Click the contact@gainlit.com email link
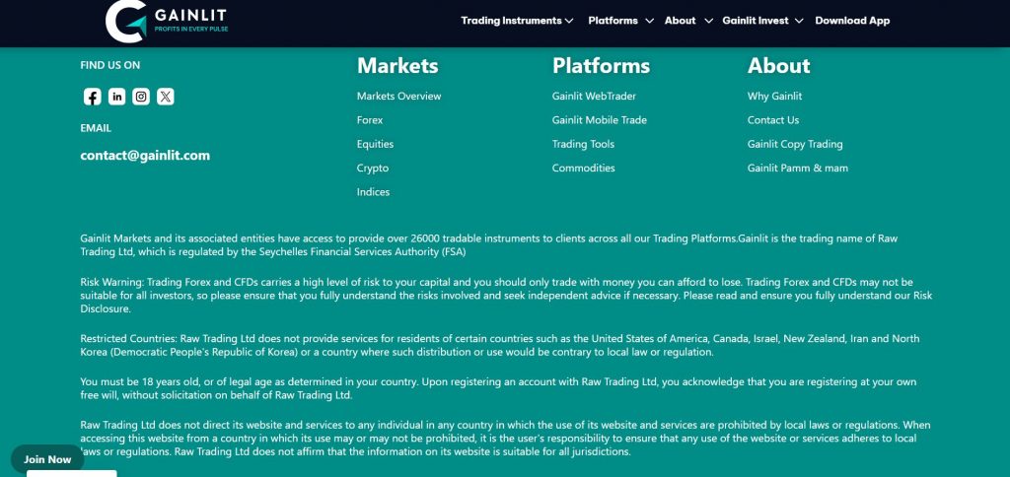This screenshot has height=477, width=1010. point(145,156)
